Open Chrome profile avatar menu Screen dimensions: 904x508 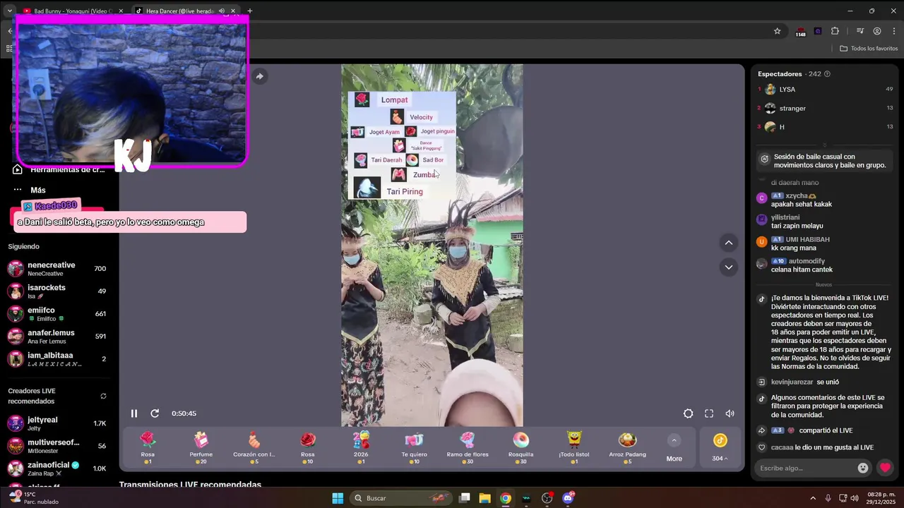[876, 31]
